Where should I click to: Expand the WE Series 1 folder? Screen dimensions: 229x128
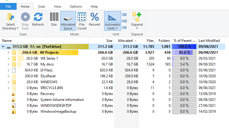click(9, 58)
